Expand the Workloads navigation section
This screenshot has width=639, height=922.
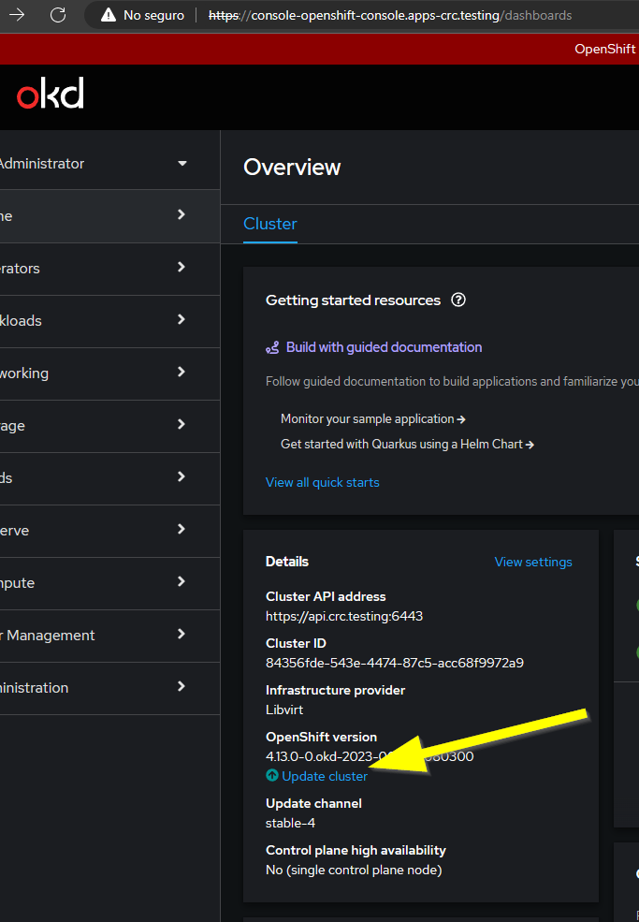tap(94, 321)
